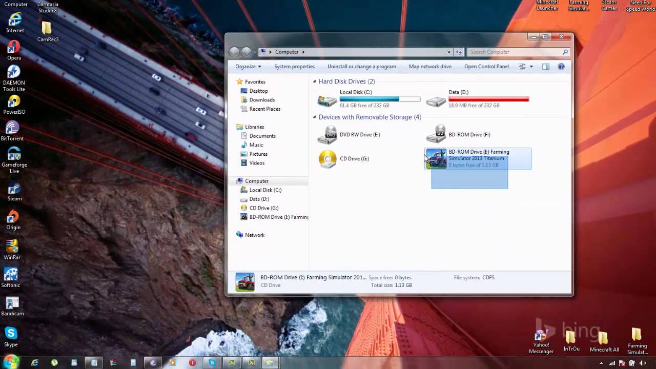This screenshot has width=656, height=369.
Task: Open the Documents library
Action: pos(262,136)
